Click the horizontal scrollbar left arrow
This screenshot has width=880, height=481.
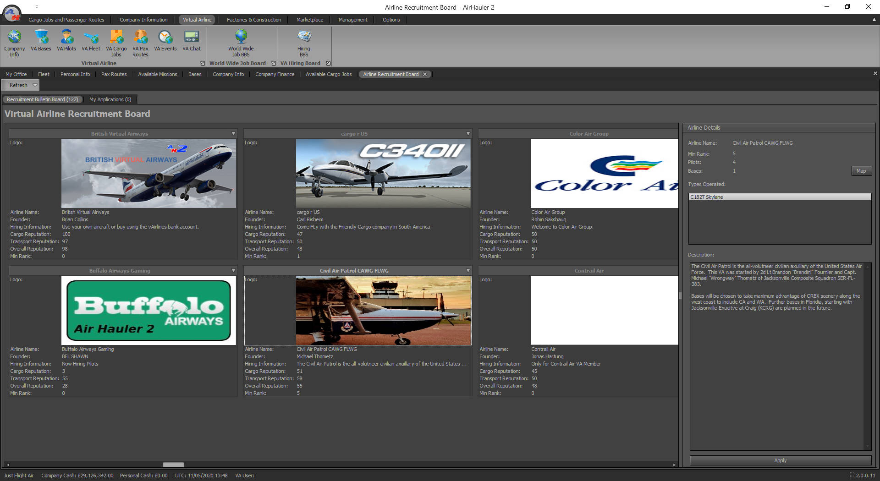coord(8,465)
